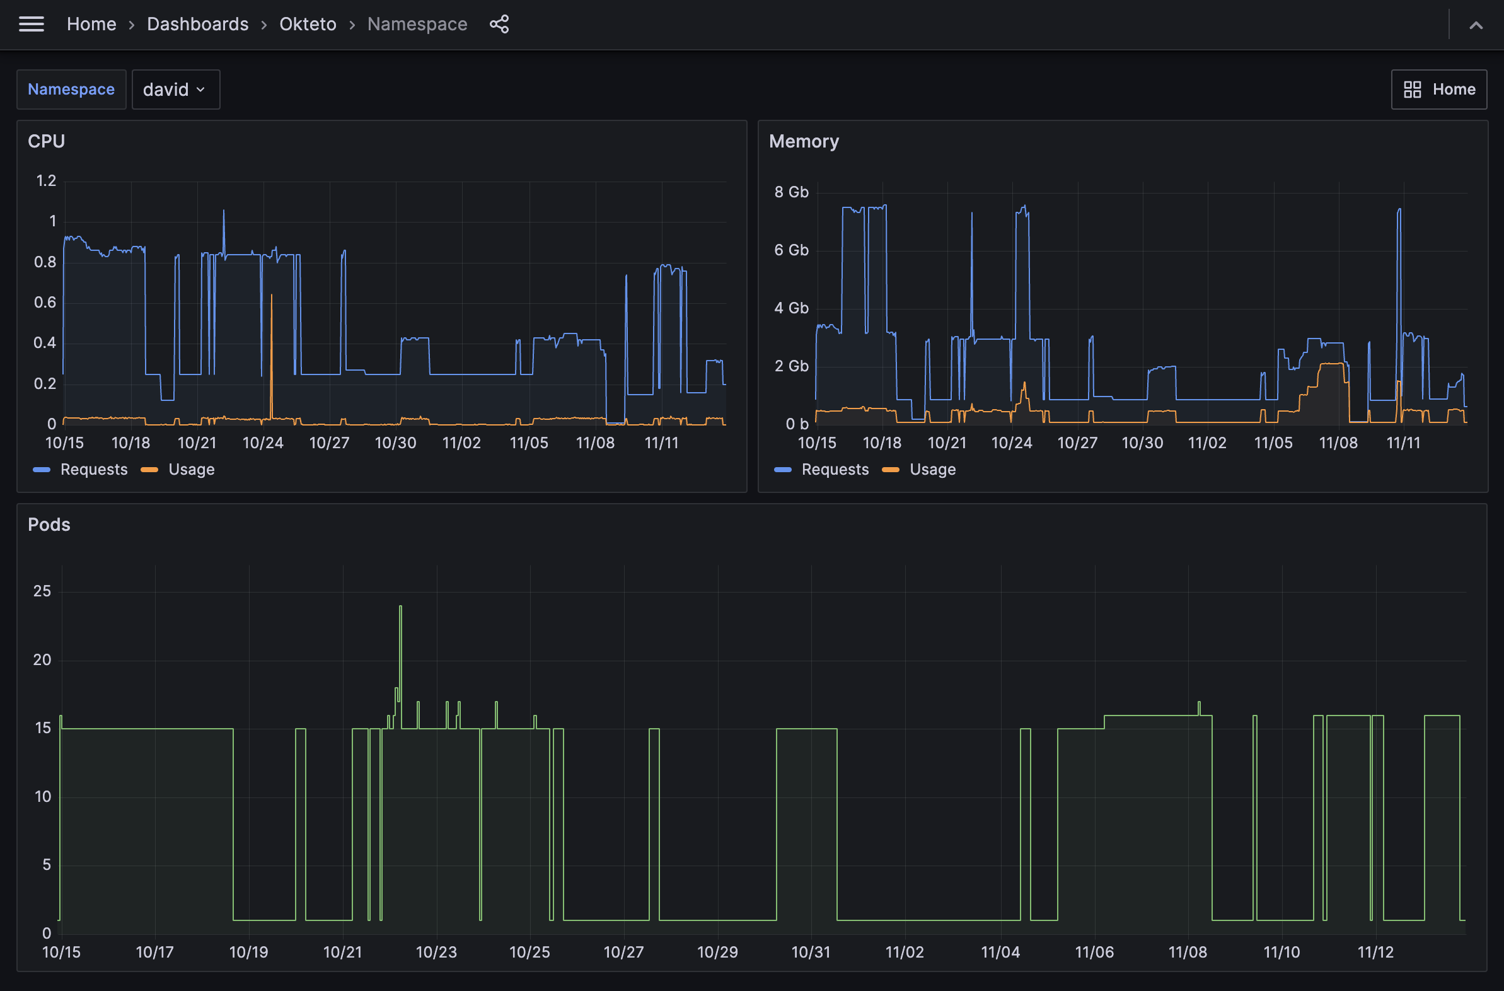Click the Namespace filter label

click(71, 89)
